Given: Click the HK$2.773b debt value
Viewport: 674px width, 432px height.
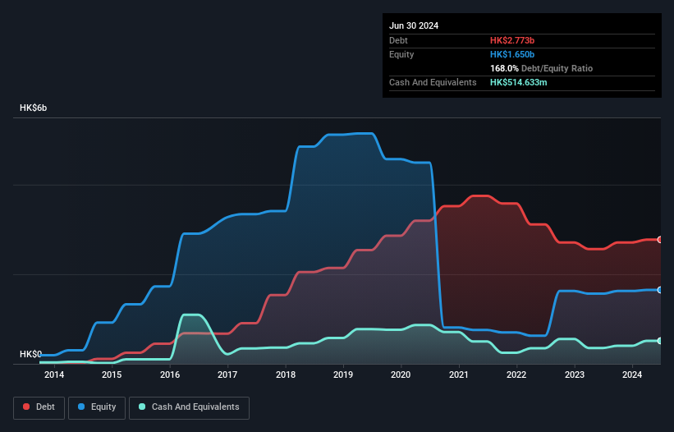Looking at the screenshot, I should pos(512,40).
